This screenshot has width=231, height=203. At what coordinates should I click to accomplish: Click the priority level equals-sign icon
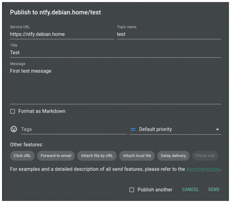tap(133, 129)
